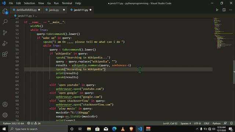Viewport: 235px width, 132px height.
Task: Open the View menu
Action: 41,3
